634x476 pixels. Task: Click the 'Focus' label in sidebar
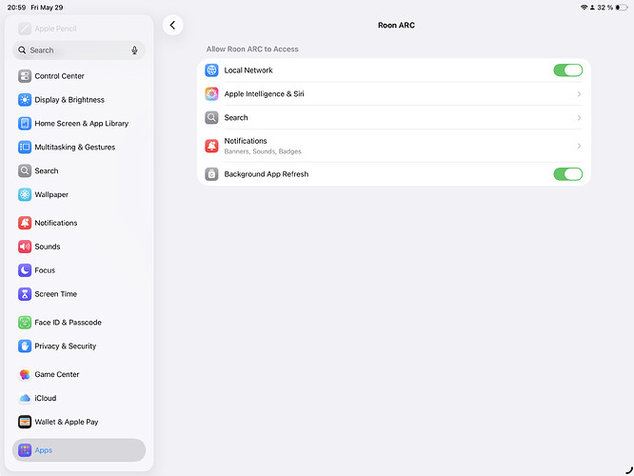point(45,270)
